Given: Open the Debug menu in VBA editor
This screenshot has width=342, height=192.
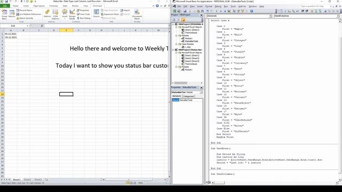Looking at the screenshot, I should point(218,6).
